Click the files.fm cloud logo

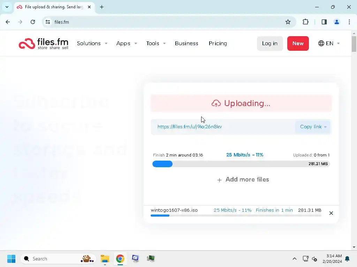[x=43, y=43]
